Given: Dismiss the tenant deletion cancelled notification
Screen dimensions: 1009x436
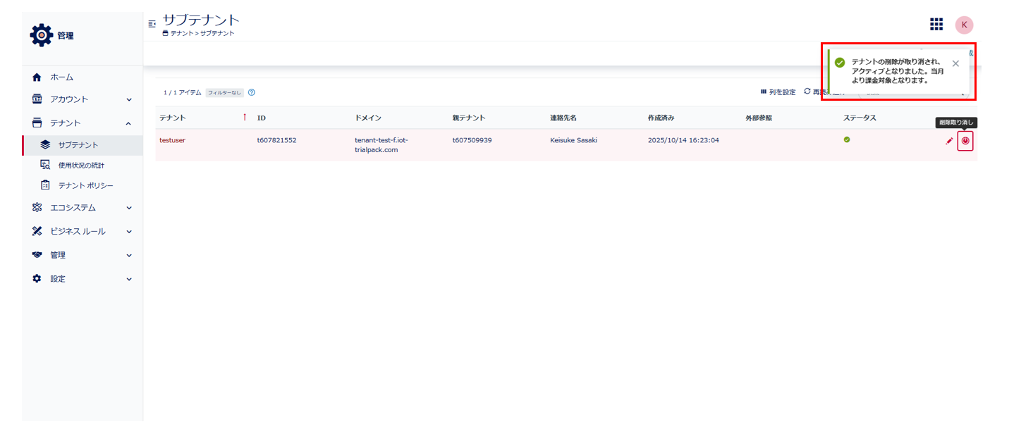Looking at the screenshot, I should [x=955, y=63].
